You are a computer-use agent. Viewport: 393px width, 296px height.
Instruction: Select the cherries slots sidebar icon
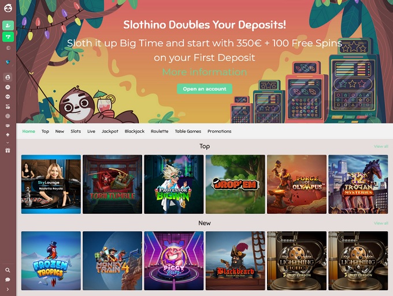click(x=8, y=107)
